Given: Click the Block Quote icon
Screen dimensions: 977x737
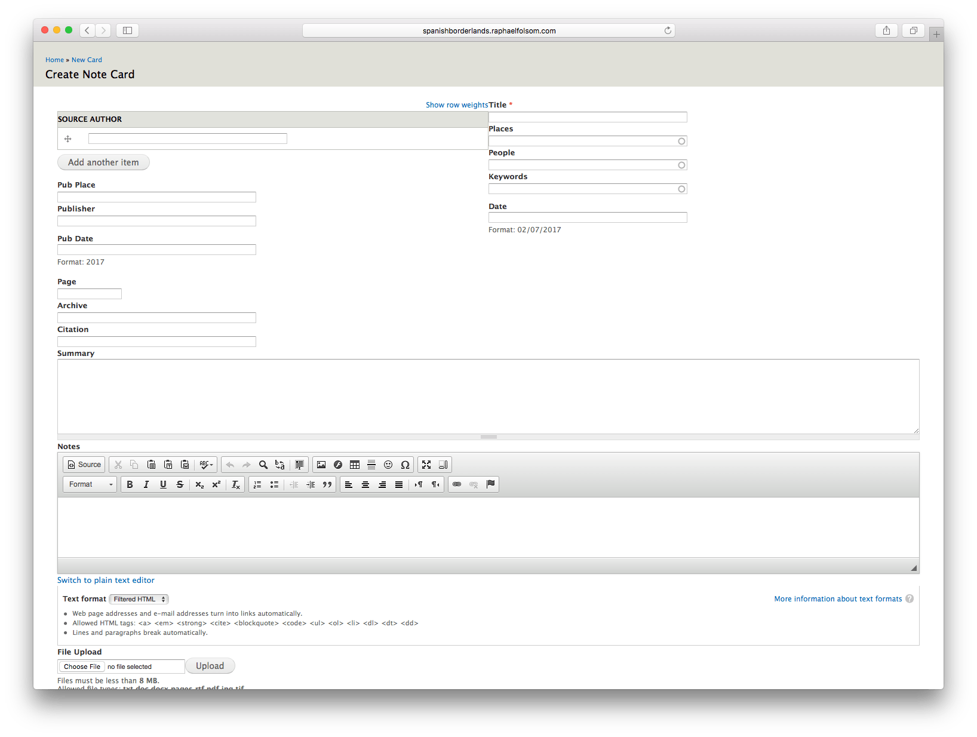Looking at the screenshot, I should 327,484.
